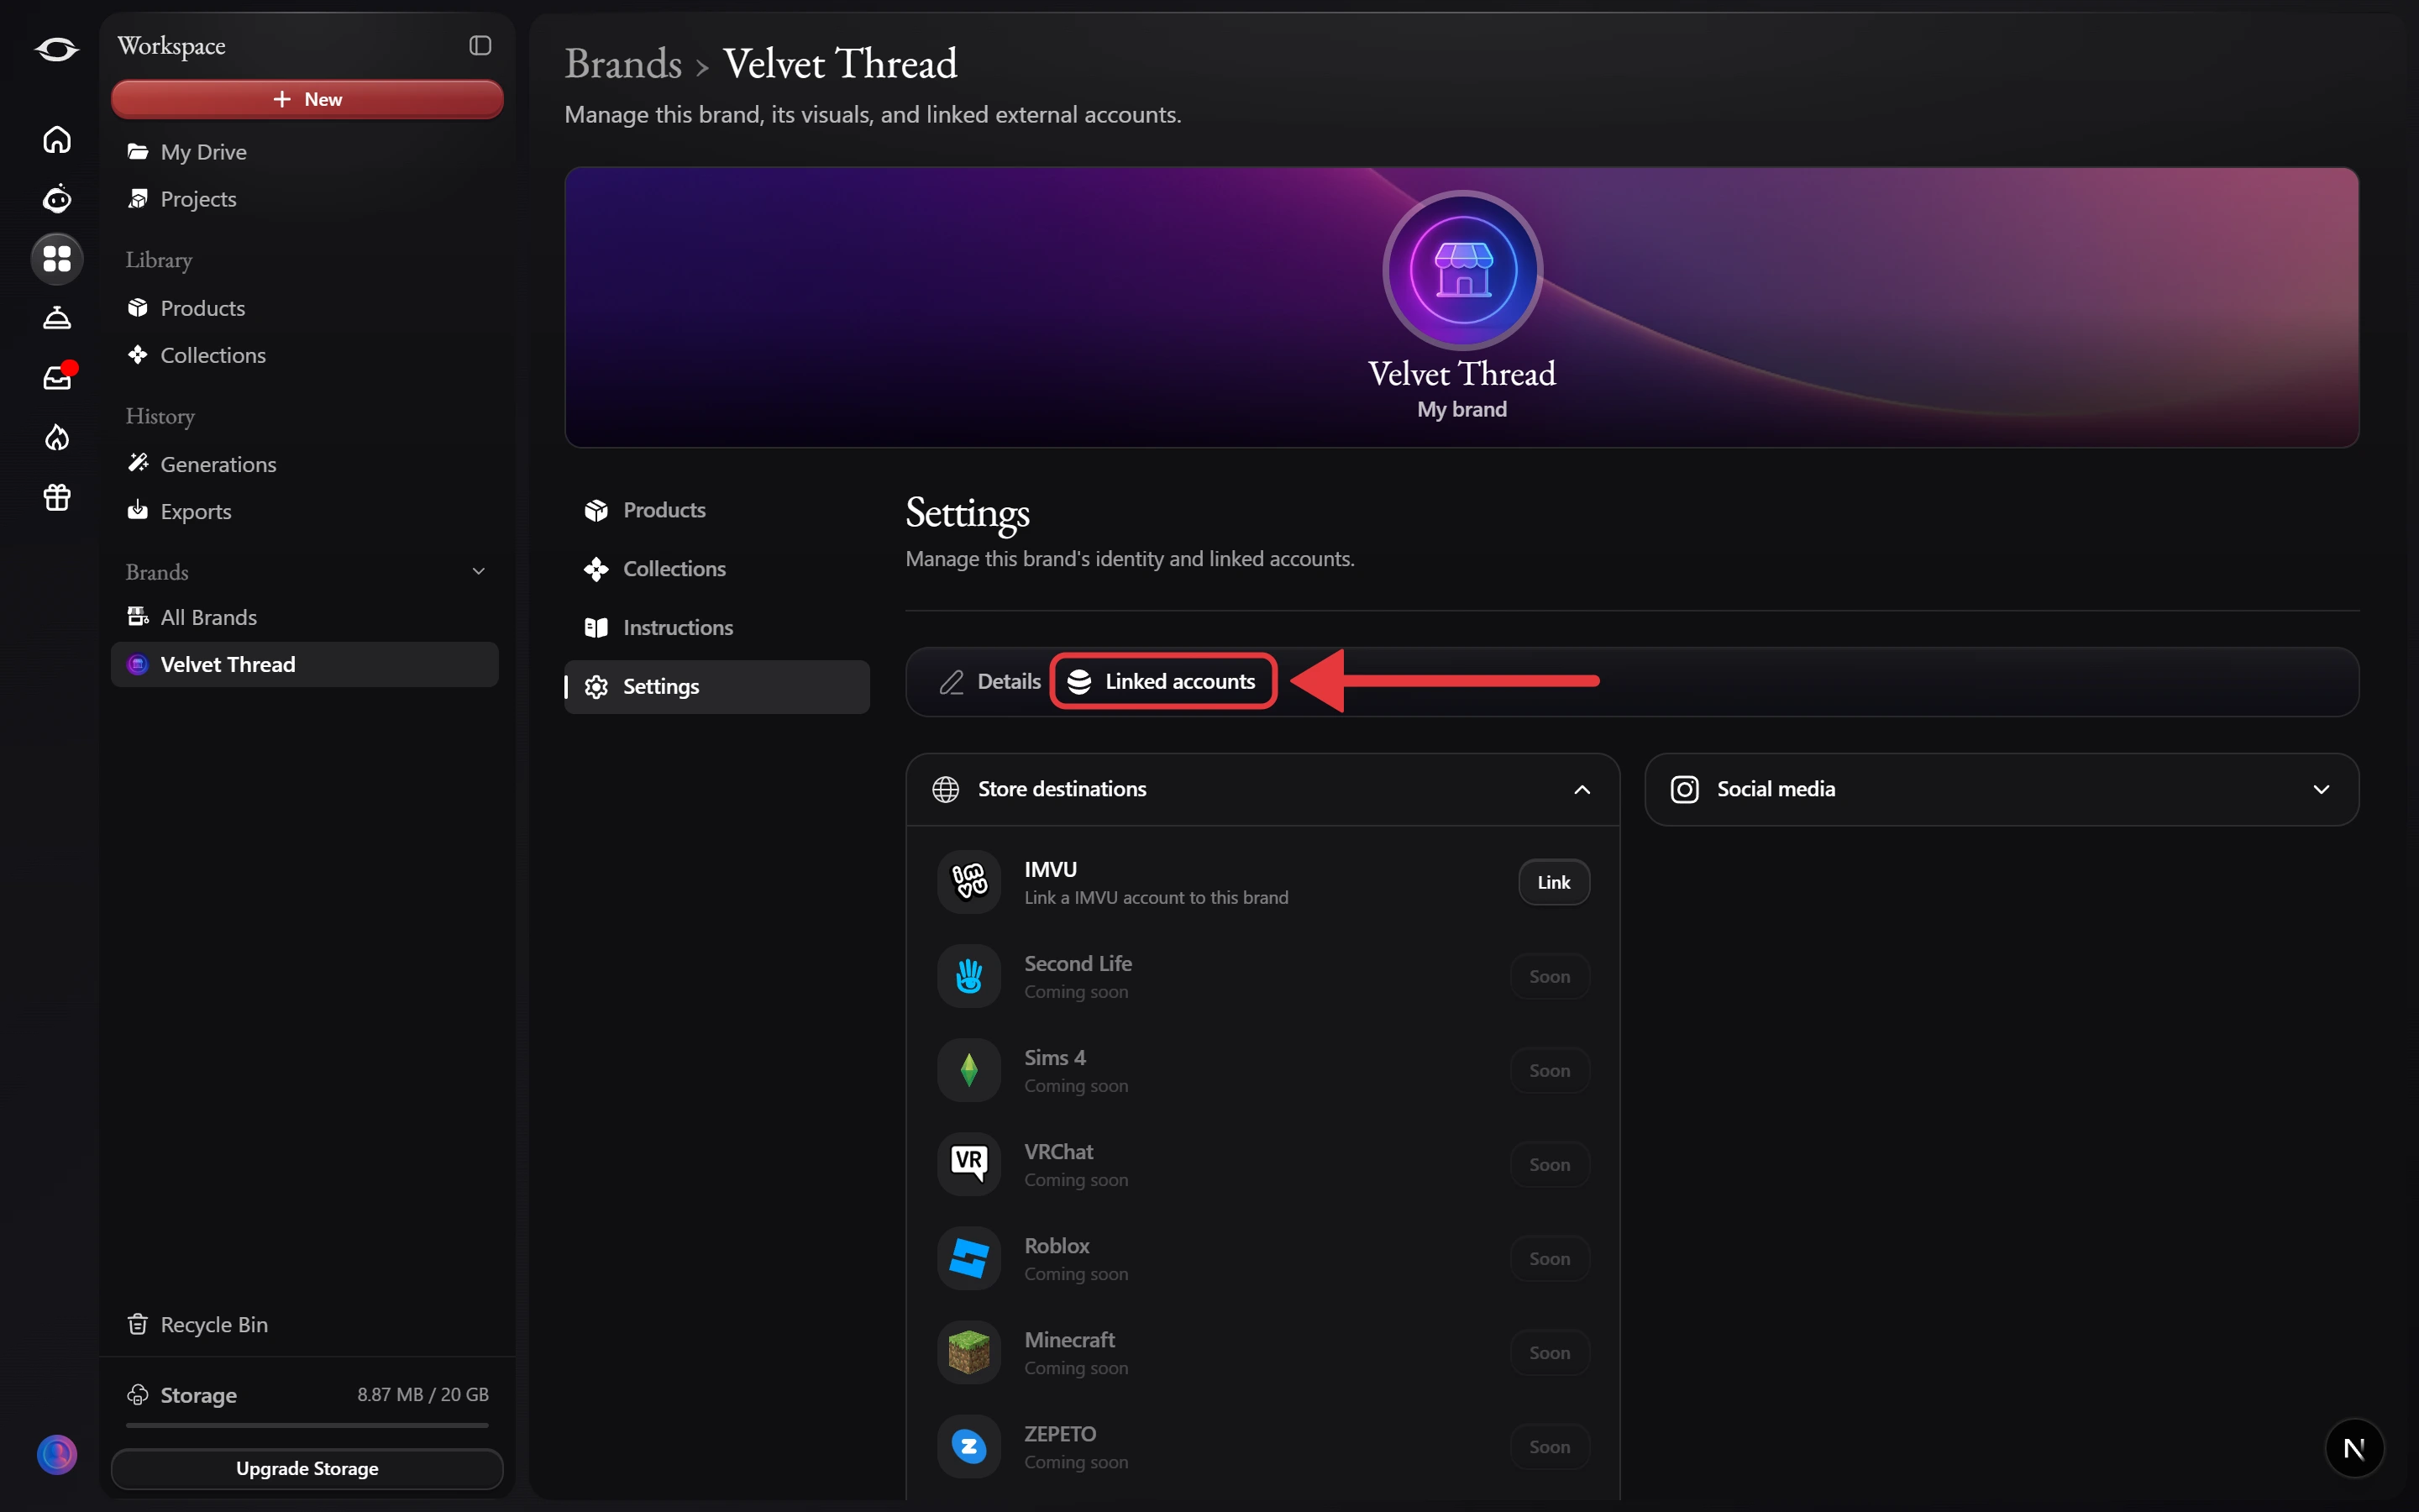This screenshot has width=2419, height=1512.
Task: Open Projects in the sidebar
Action: point(305,199)
